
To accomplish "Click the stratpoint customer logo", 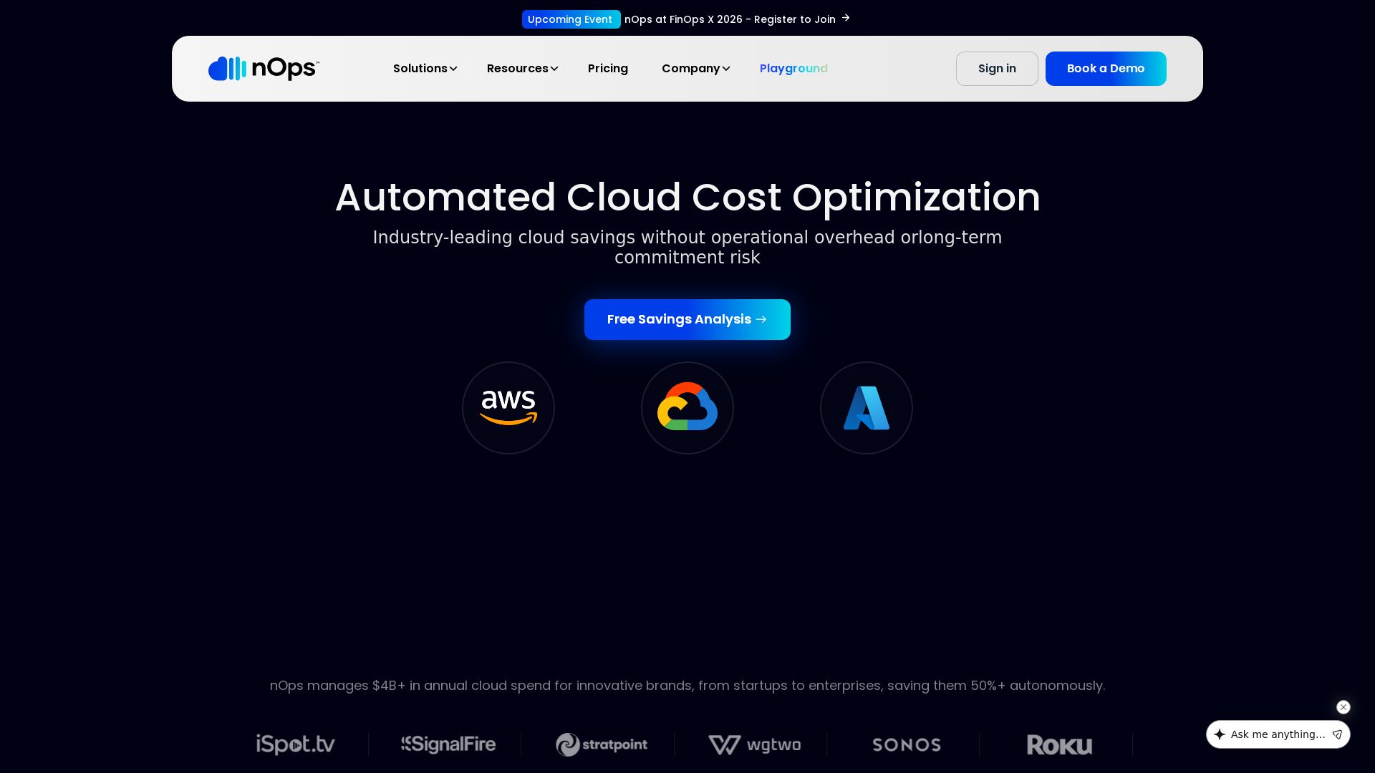I will [x=602, y=745].
